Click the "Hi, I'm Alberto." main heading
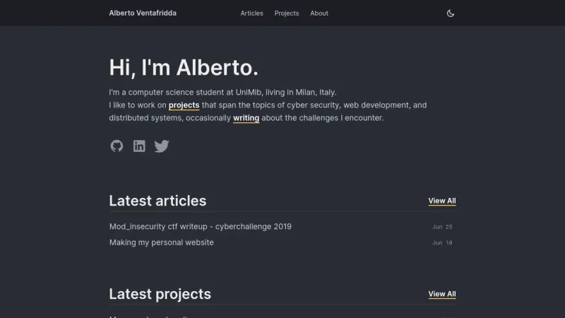Viewport: 565px width, 318px height. [x=184, y=67]
